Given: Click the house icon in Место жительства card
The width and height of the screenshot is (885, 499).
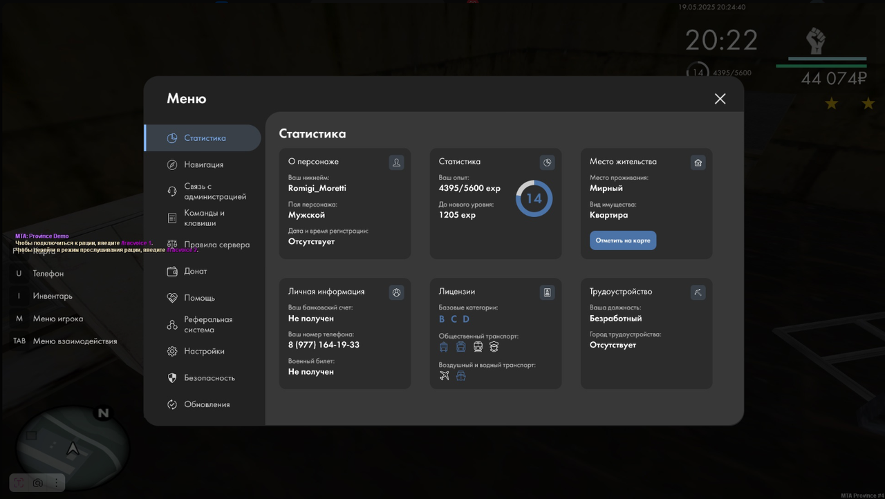Looking at the screenshot, I should 698,162.
